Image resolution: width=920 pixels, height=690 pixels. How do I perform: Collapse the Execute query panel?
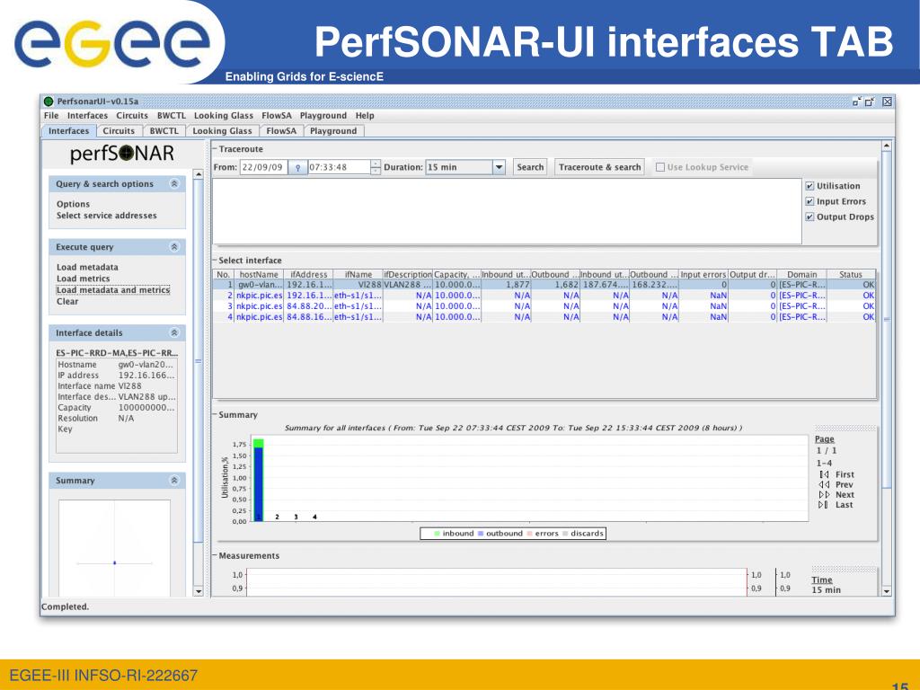pos(174,247)
